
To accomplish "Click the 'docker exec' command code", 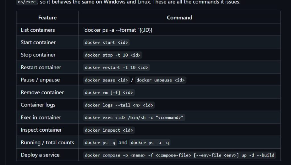I will point(134,117).
